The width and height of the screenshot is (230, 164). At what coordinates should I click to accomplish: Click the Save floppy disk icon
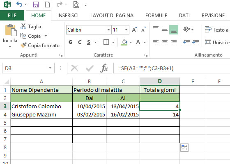(x=36, y=5)
